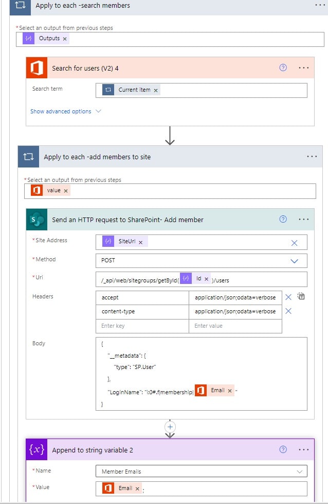Click the Enter key header field

click(x=142, y=326)
